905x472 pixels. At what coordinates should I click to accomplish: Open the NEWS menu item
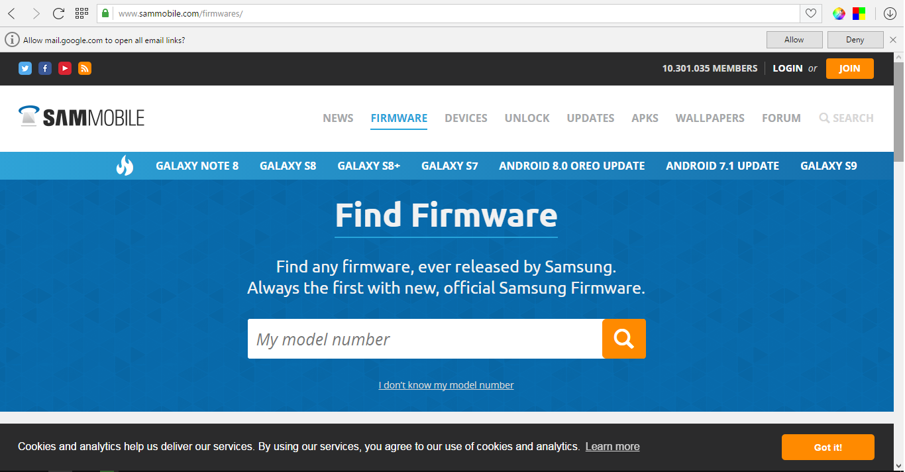click(338, 118)
